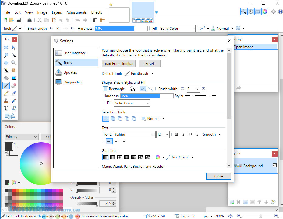
Task: Open the Primary color selector dropdown
Action: 22,137
